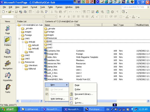The width and height of the screenshot is (150, 112).
Task: Open the Tools menu
Action: pyautogui.click(x=42, y=7)
